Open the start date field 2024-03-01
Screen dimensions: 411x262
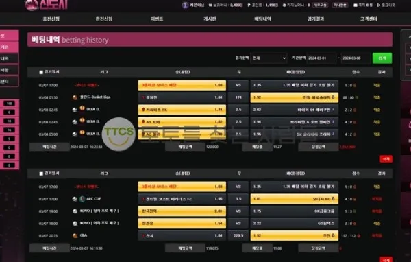321,58
